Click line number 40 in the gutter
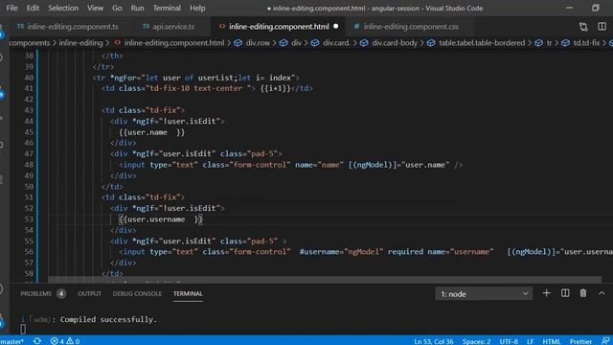Image resolution: width=613 pixels, height=345 pixels. 29,78
